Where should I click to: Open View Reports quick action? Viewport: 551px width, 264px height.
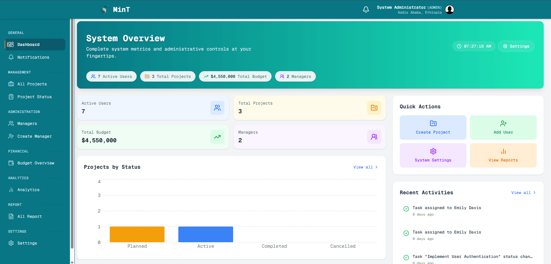(503, 155)
